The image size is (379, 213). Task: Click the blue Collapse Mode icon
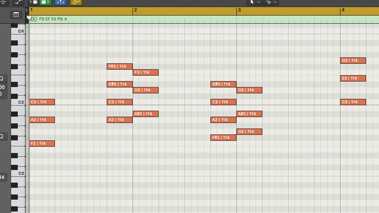click(x=60, y=2)
